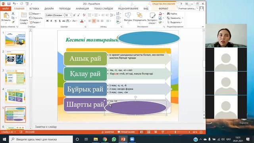Open Zoom app from the taskbar

coord(132,139)
